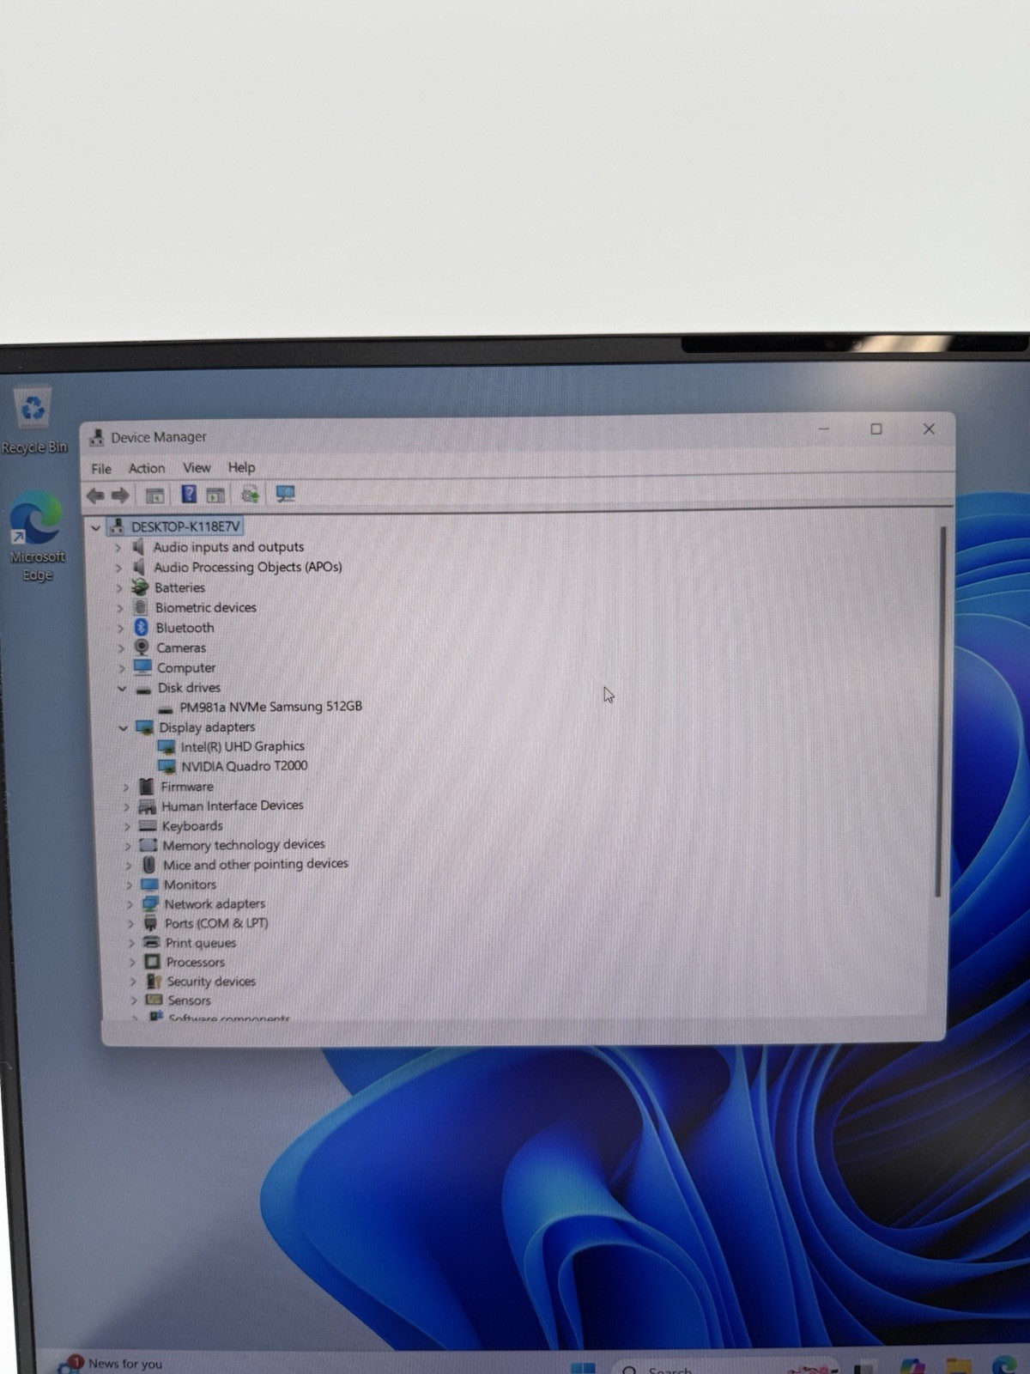This screenshot has width=1030, height=1374.
Task: Click the Disk drives label
Action: pos(189,688)
